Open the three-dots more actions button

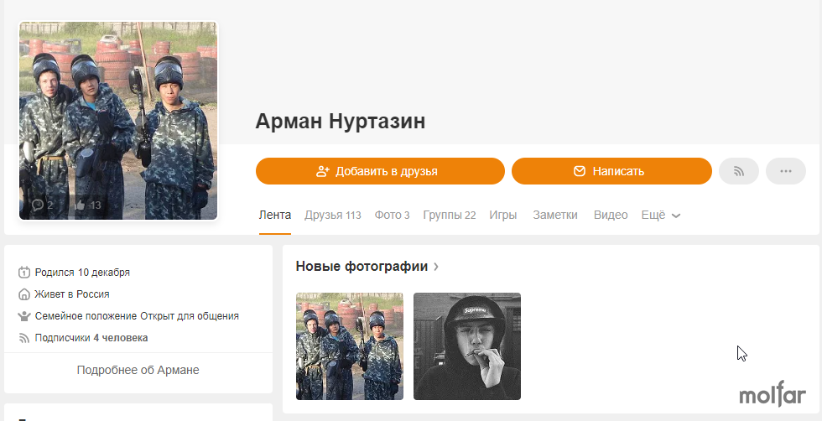pyautogui.click(x=785, y=171)
